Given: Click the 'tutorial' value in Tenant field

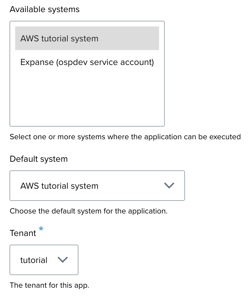Looking at the screenshot, I should (x=34, y=260).
